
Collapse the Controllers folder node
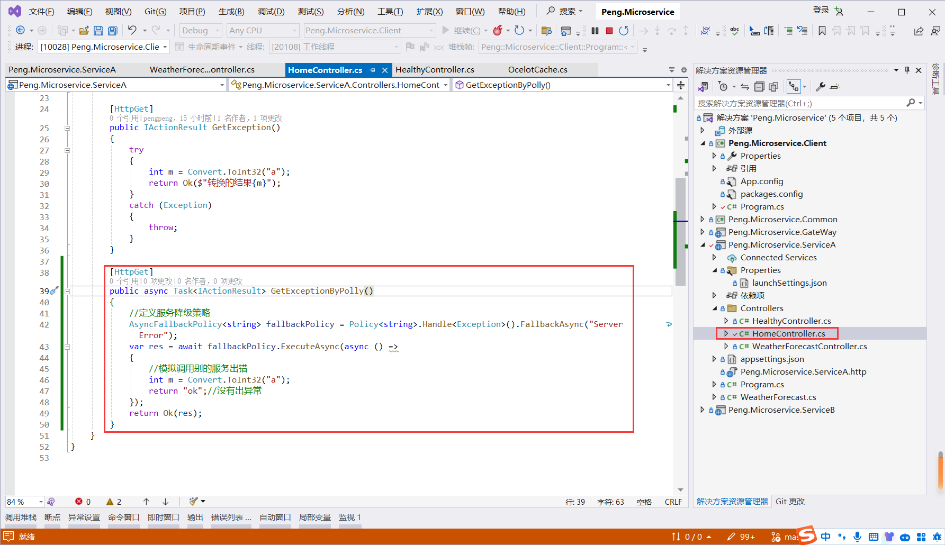tap(714, 308)
